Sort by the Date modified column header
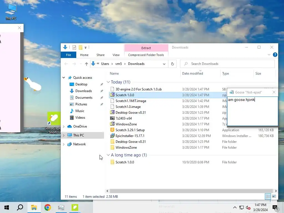284x213 pixels. click(192, 73)
